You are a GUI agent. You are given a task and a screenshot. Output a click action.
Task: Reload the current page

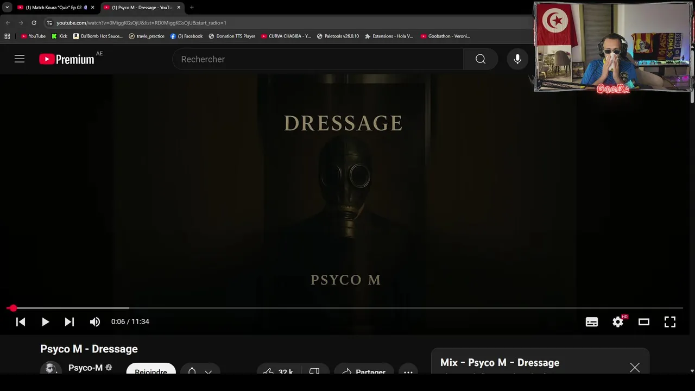34,23
